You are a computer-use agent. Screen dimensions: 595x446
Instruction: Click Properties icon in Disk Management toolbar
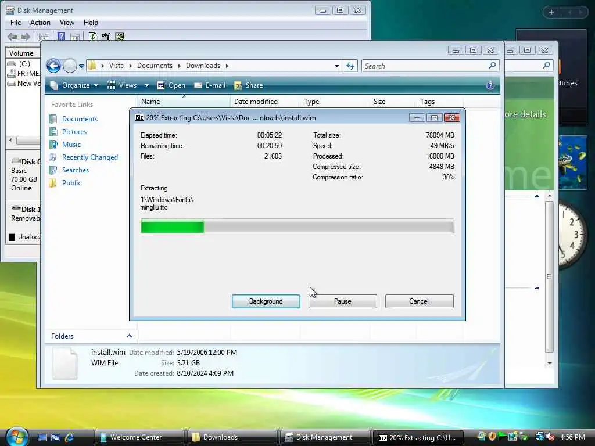coord(106,37)
